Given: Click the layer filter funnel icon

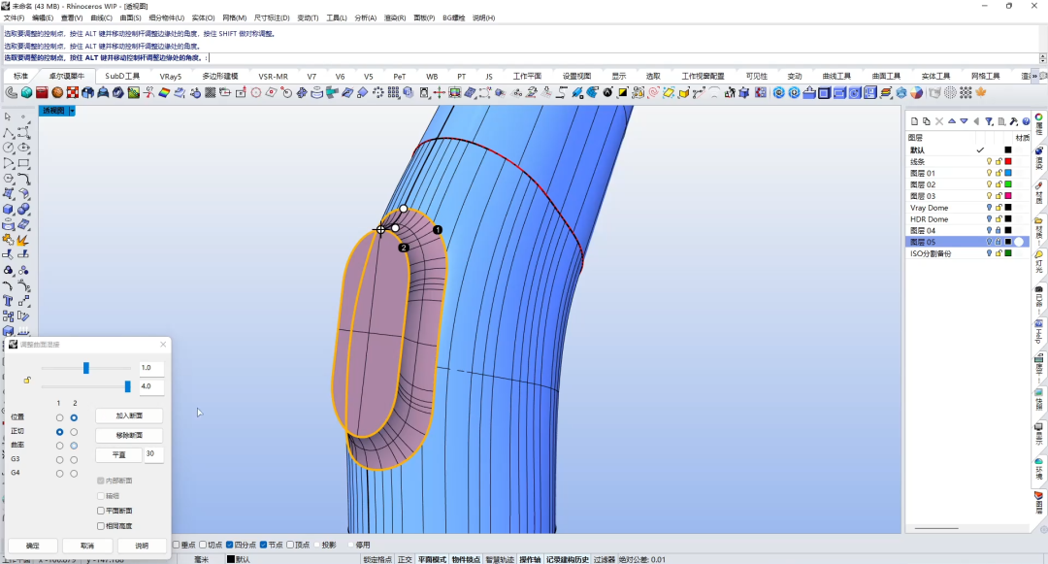Looking at the screenshot, I should [x=989, y=121].
